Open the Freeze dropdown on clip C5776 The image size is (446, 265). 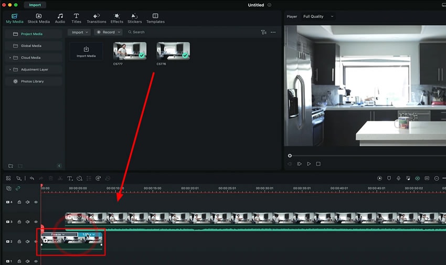58,235
